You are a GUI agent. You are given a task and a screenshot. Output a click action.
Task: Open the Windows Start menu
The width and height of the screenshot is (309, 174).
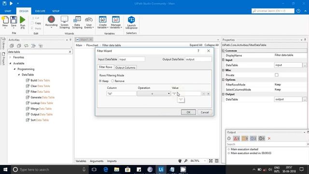point(5,170)
